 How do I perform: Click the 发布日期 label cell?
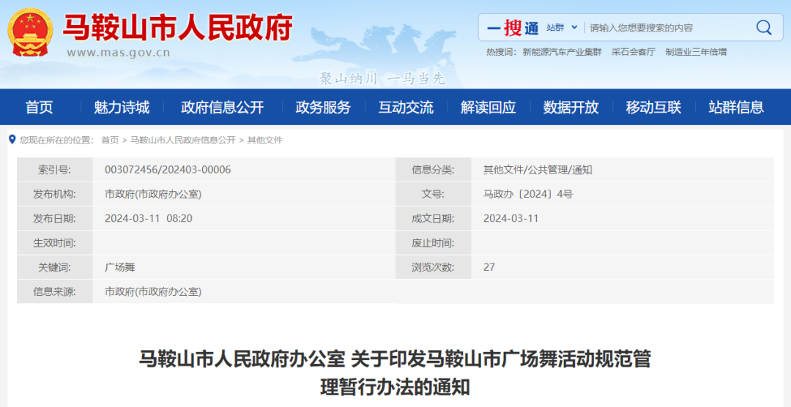click(54, 218)
